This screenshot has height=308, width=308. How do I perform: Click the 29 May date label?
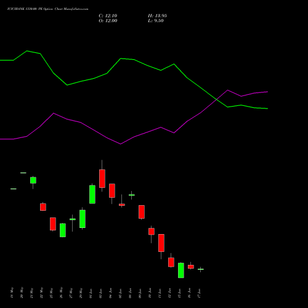click(81, 293)
